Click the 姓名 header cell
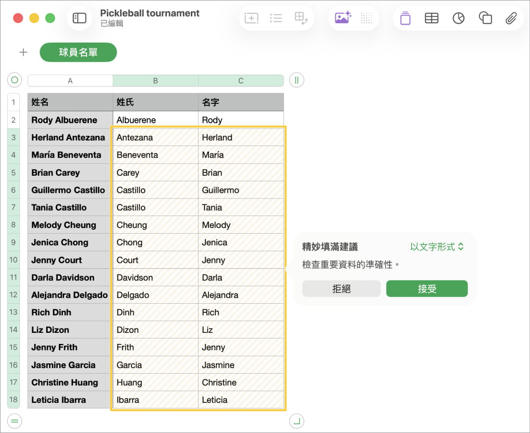530x433 pixels. [70, 102]
